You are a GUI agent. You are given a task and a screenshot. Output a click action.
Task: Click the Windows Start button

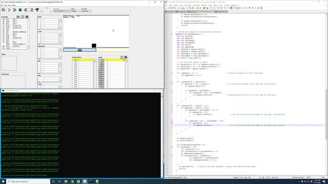pyautogui.click(x=3, y=181)
